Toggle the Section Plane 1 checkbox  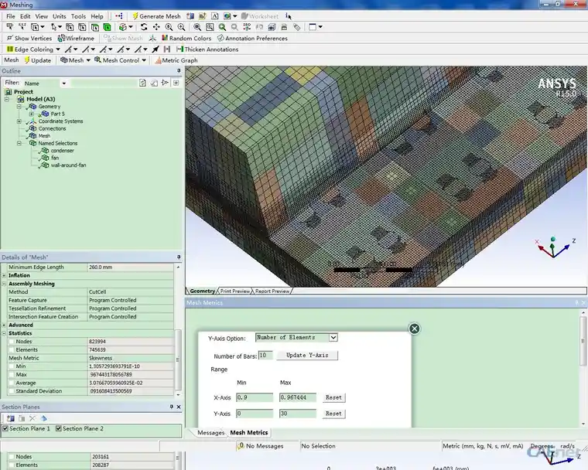click(5, 428)
